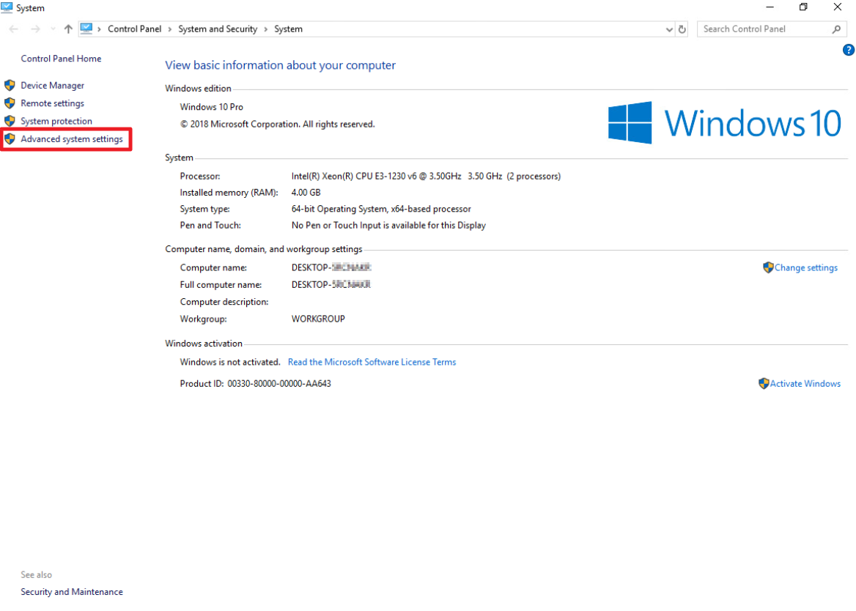Click the shield icon beside Change settings
The height and width of the screenshot is (611, 856).
click(768, 267)
